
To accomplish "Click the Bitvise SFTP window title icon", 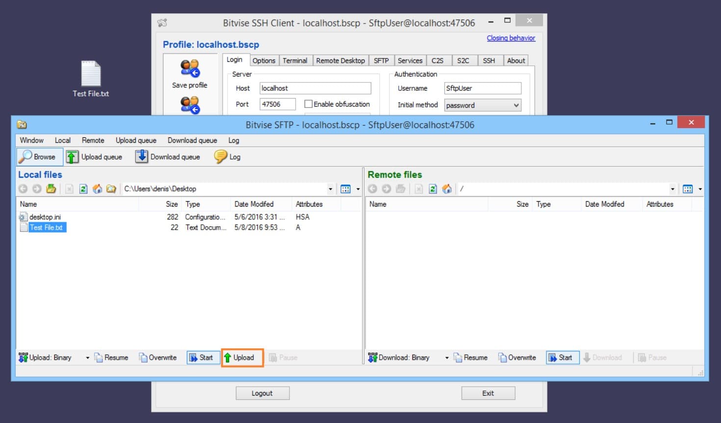I will [x=22, y=125].
